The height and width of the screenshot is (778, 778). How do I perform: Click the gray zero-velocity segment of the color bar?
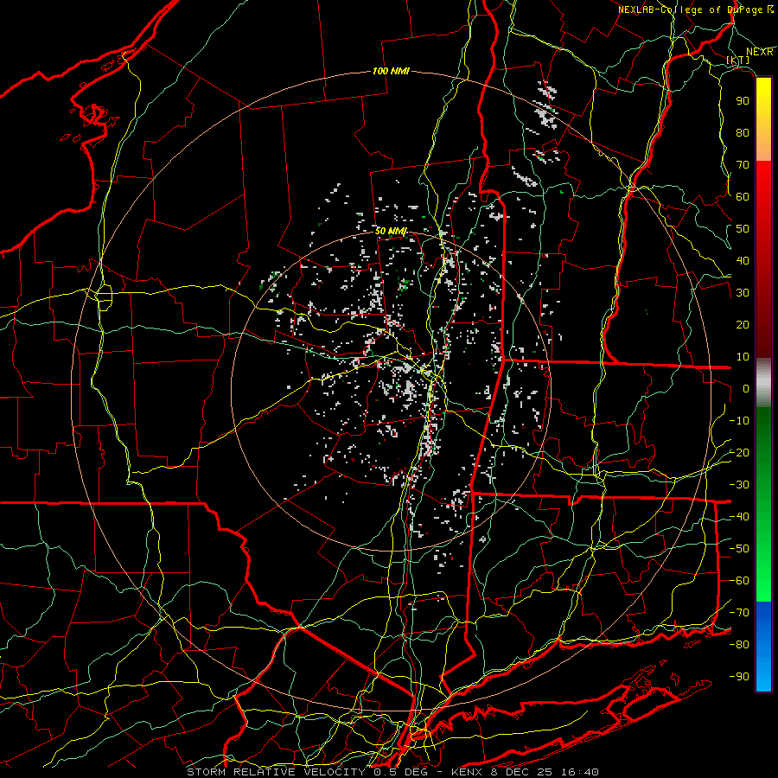coord(763,382)
